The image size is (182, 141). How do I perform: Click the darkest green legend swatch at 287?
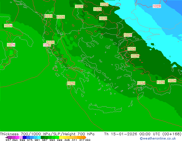(x=42, y=137)
